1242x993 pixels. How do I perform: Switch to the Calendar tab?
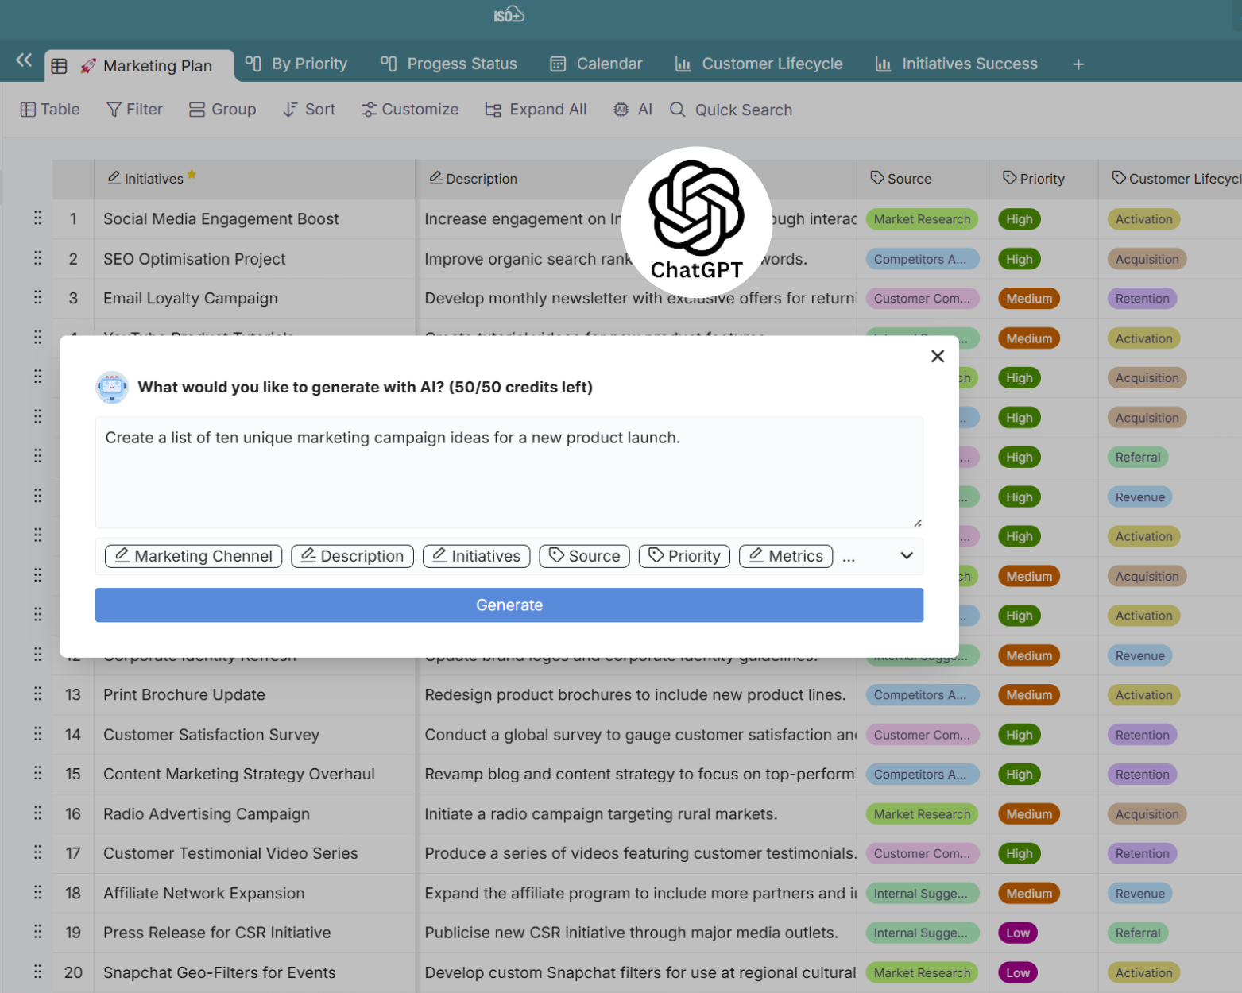(x=596, y=64)
